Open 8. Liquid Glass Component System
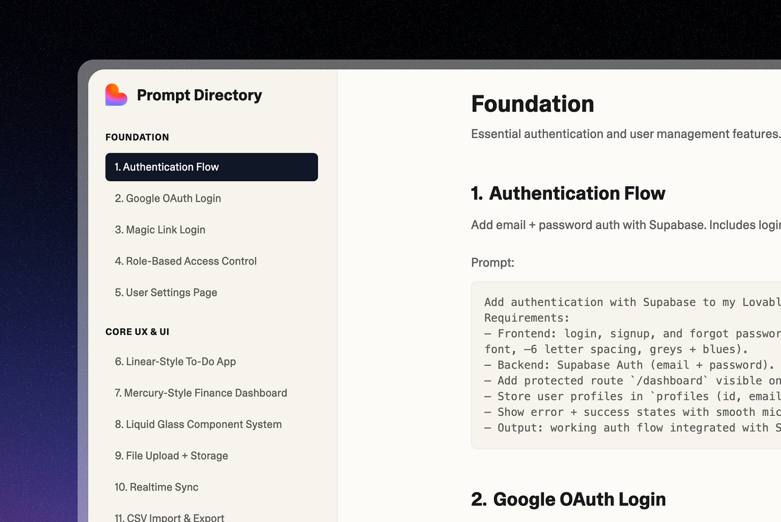Screen dimensions: 781x522 click(x=198, y=424)
